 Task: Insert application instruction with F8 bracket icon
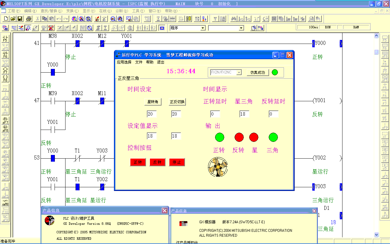point(5,78)
